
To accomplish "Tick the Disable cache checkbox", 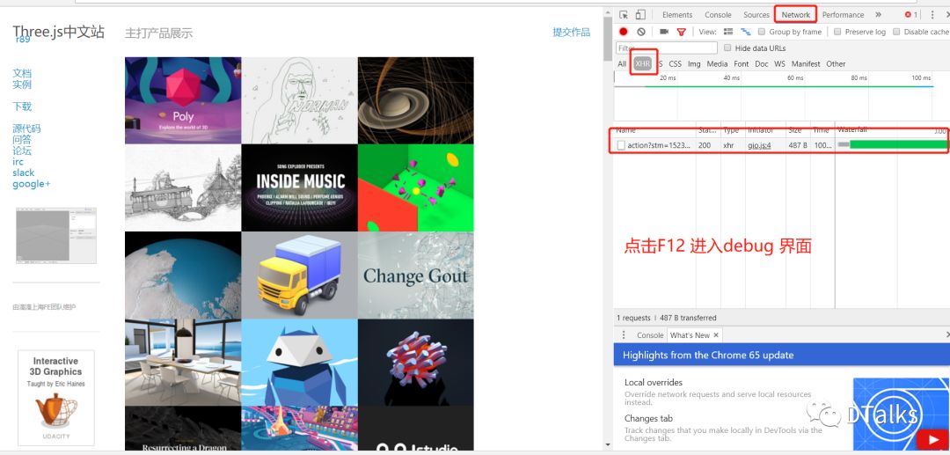I will (x=896, y=32).
